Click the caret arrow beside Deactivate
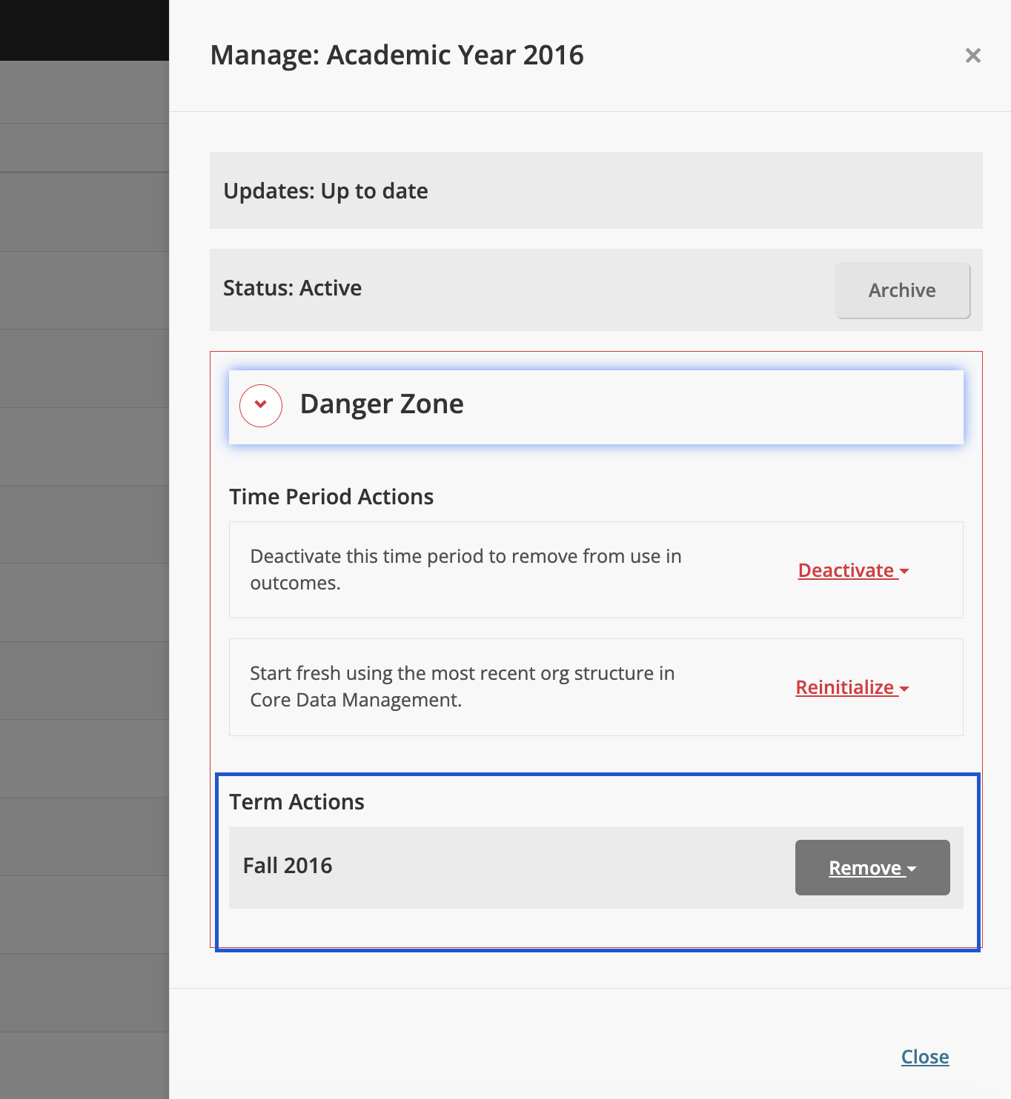 click(904, 572)
